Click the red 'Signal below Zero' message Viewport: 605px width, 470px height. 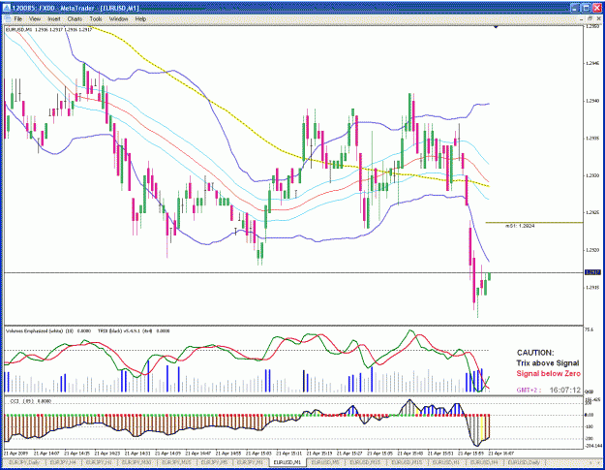[x=548, y=373]
